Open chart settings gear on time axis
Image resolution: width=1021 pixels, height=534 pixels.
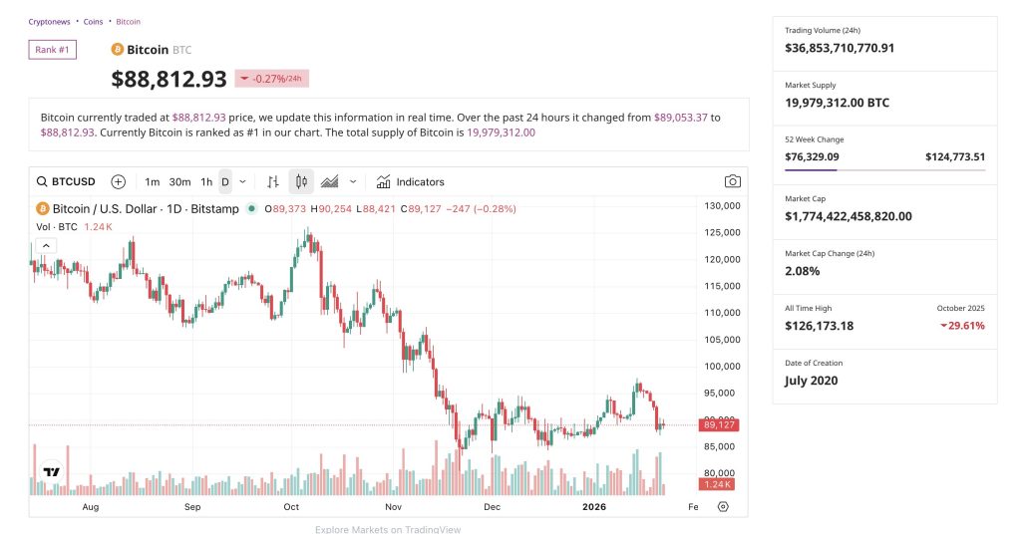pos(723,506)
